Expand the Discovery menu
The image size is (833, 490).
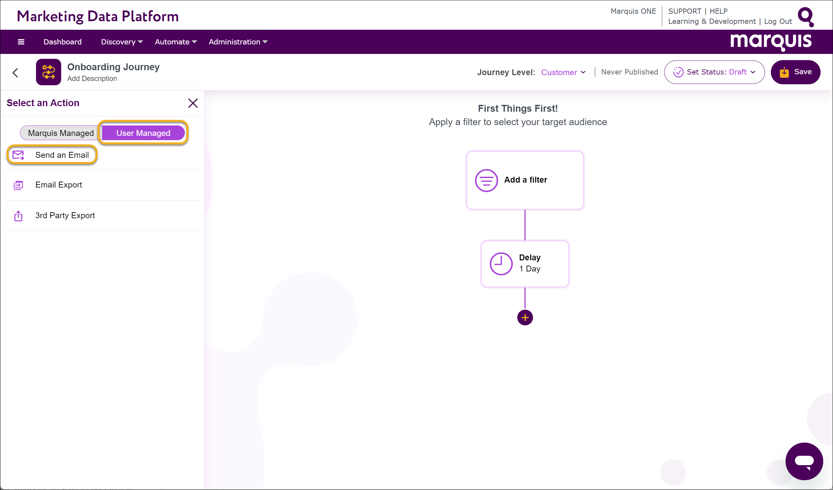(x=122, y=42)
